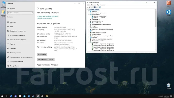This screenshot has width=174, height=98.
Task: Click the Forward arrow in Device Manager toolbar
Action: [89, 7]
